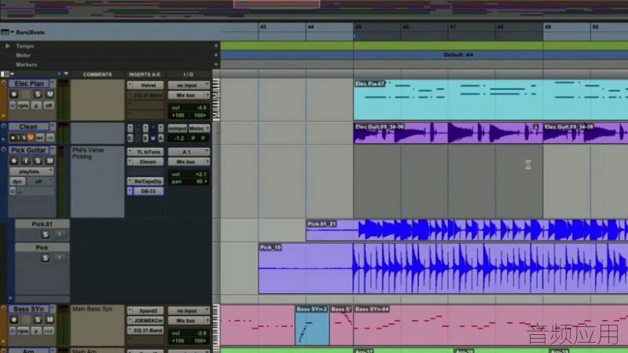Screen dimensions: 628x353
Task: Solo the Elec Pian track
Action: click(38, 94)
